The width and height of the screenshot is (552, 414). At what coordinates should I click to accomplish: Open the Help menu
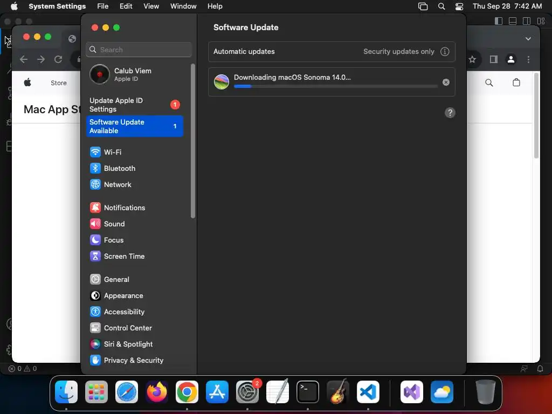coord(215,6)
